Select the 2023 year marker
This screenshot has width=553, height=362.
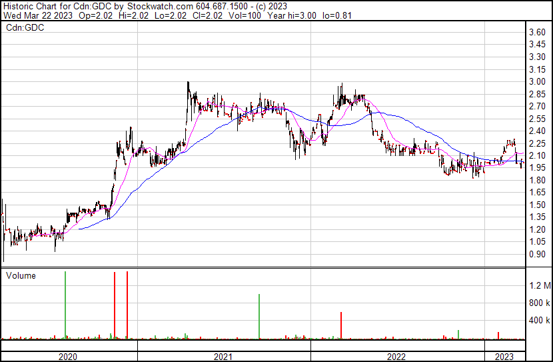pyautogui.click(x=504, y=357)
